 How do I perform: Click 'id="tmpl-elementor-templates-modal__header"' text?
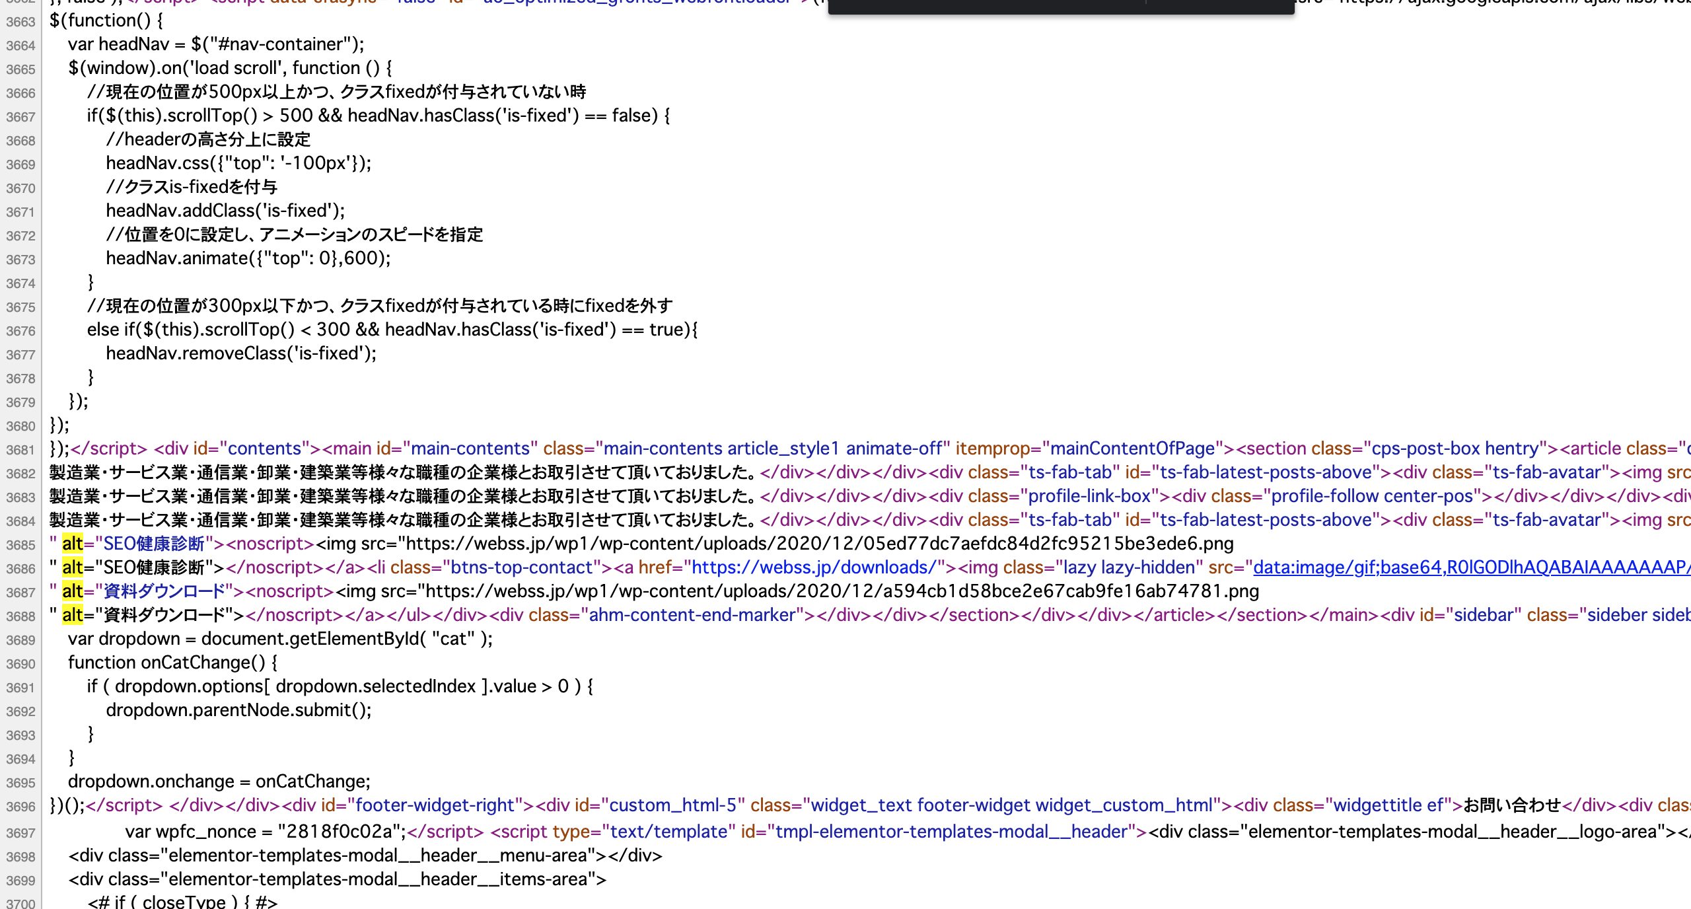(944, 832)
